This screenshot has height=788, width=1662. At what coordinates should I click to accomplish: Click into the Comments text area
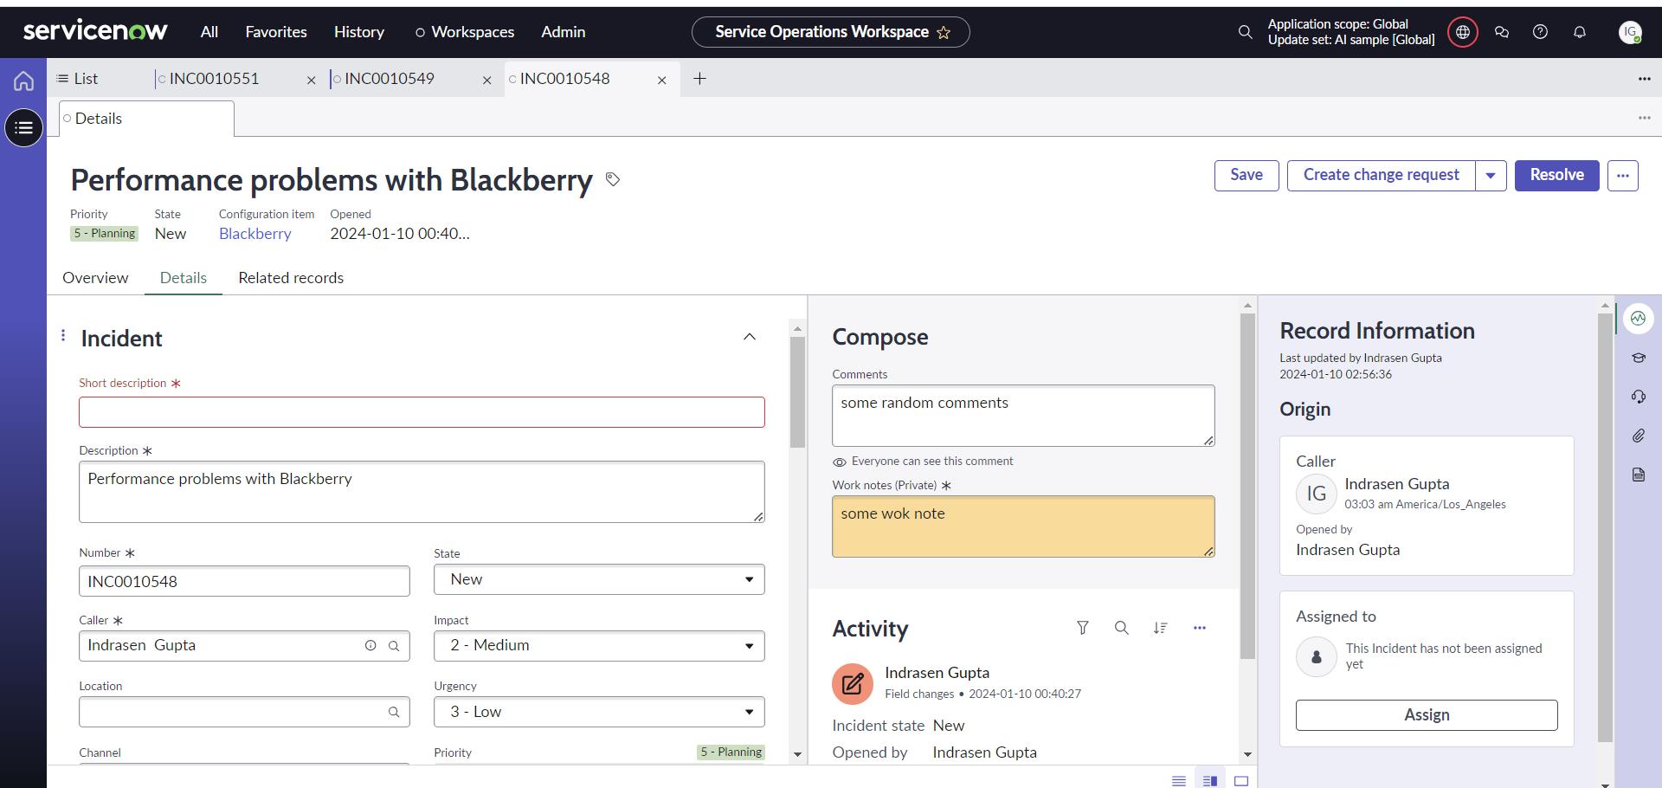click(1023, 417)
